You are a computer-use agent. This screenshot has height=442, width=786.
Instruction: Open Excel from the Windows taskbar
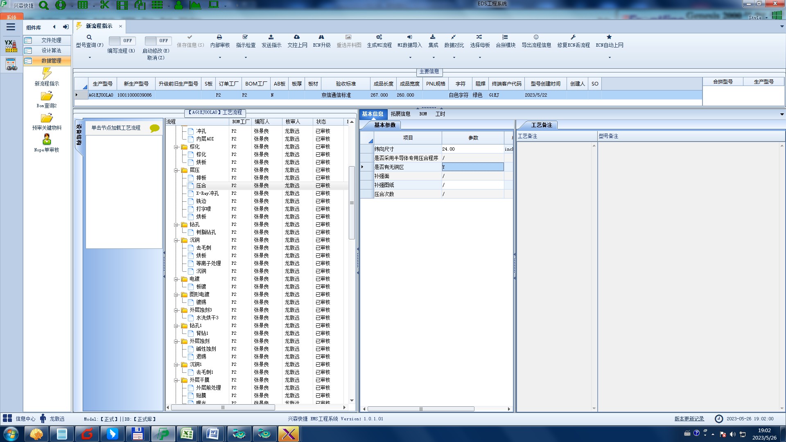point(187,434)
